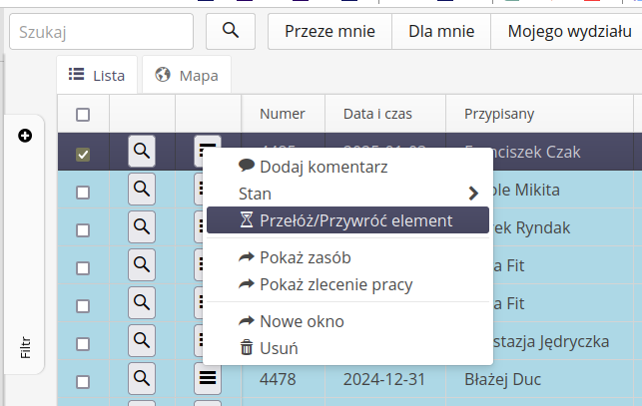Click magnifier icon in the third row
This screenshot has width=642, height=406.
[x=142, y=227]
